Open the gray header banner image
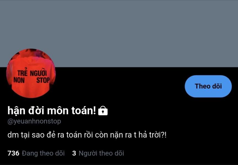238x165 pixels. pos(119,34)
